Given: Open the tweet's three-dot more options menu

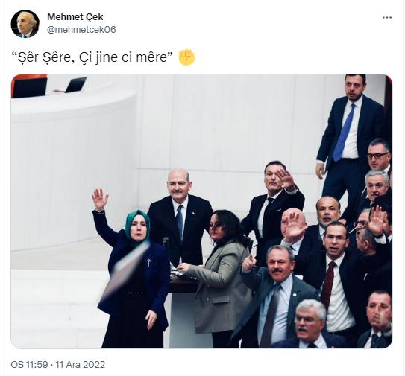Looking at the screenshot, I should coord(386,18).
